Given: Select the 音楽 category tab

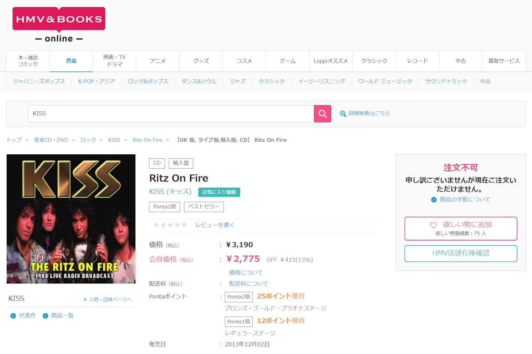Looking at the screenshot, I should point(71,61).
